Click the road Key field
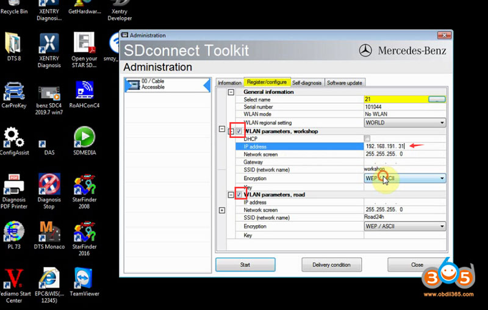The image size is (488, 310). 404,236
